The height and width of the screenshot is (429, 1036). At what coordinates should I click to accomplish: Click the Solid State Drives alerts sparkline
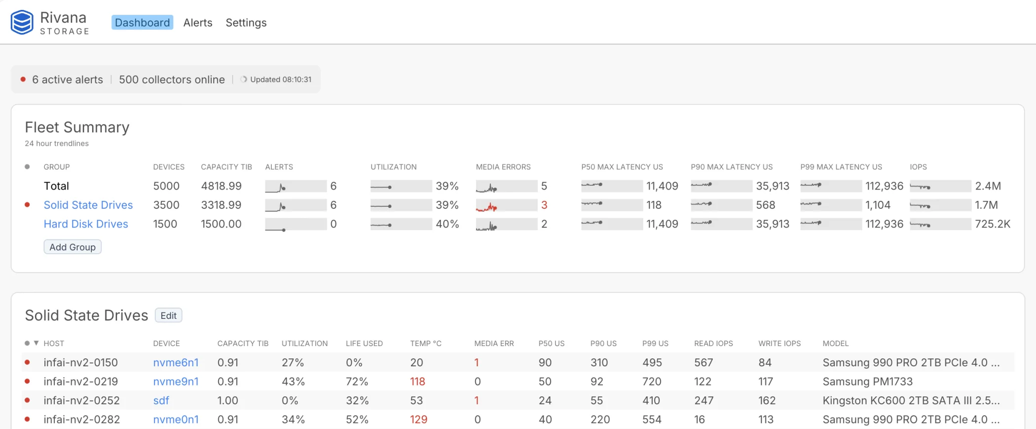[296, 205]
